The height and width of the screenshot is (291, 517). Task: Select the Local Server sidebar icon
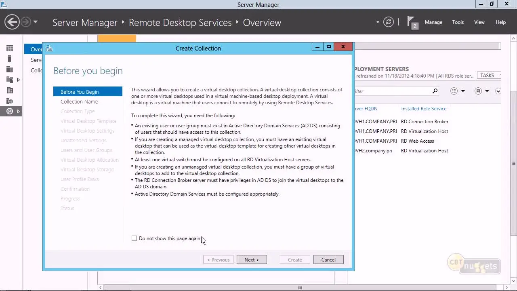(10, 59)
